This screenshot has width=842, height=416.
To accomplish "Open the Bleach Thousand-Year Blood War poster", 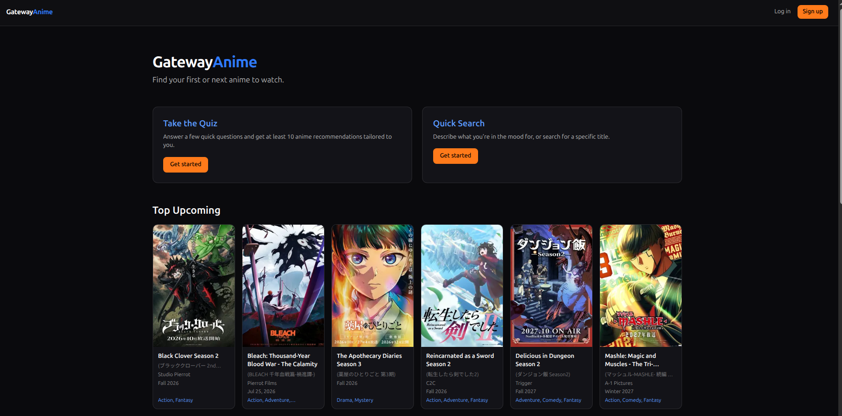I will [283, 286].
